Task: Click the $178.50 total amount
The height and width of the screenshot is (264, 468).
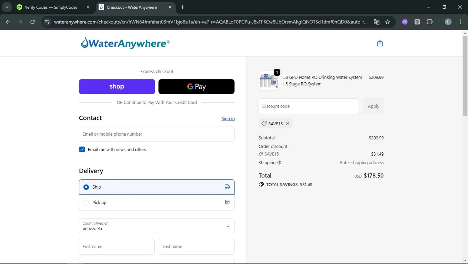Action: tap(373, 175)
